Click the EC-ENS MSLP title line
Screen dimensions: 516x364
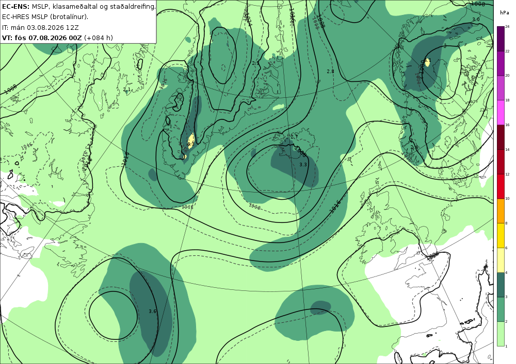click(x=78, y=6)
